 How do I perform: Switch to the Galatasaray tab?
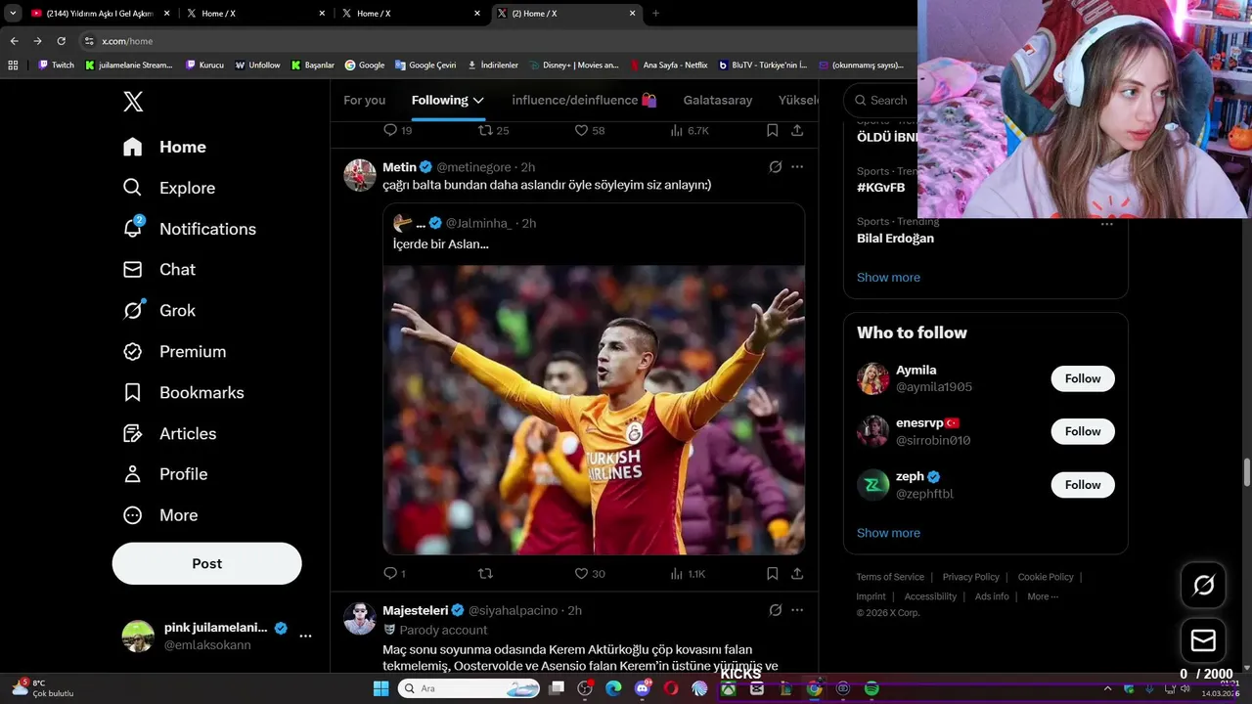(718, 101)
